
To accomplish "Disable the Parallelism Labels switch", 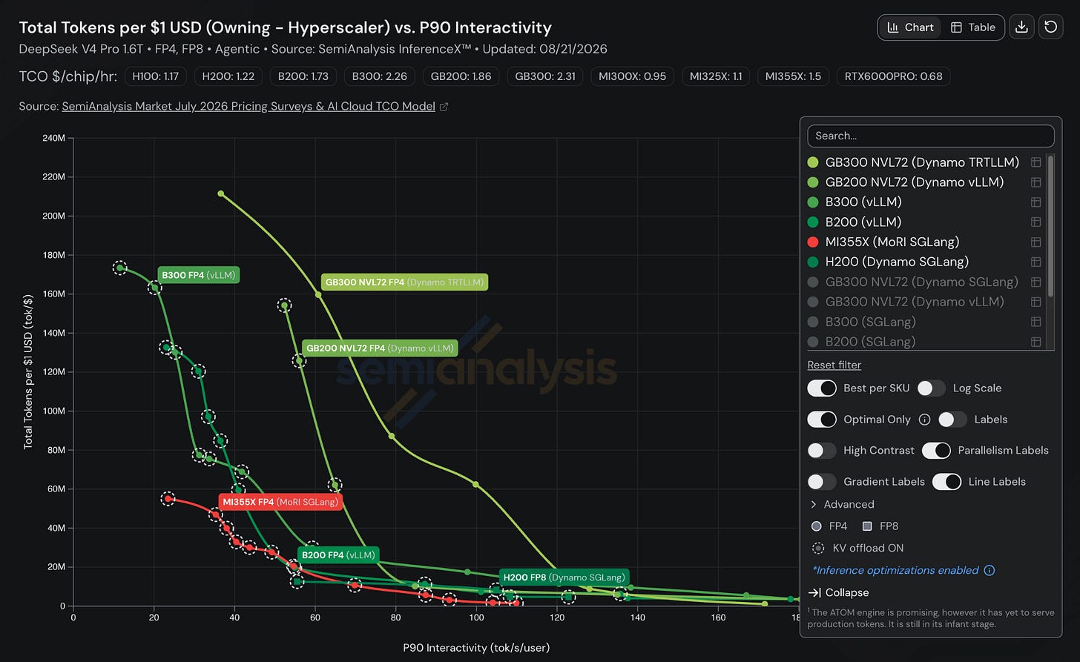I will pos(936,451).
